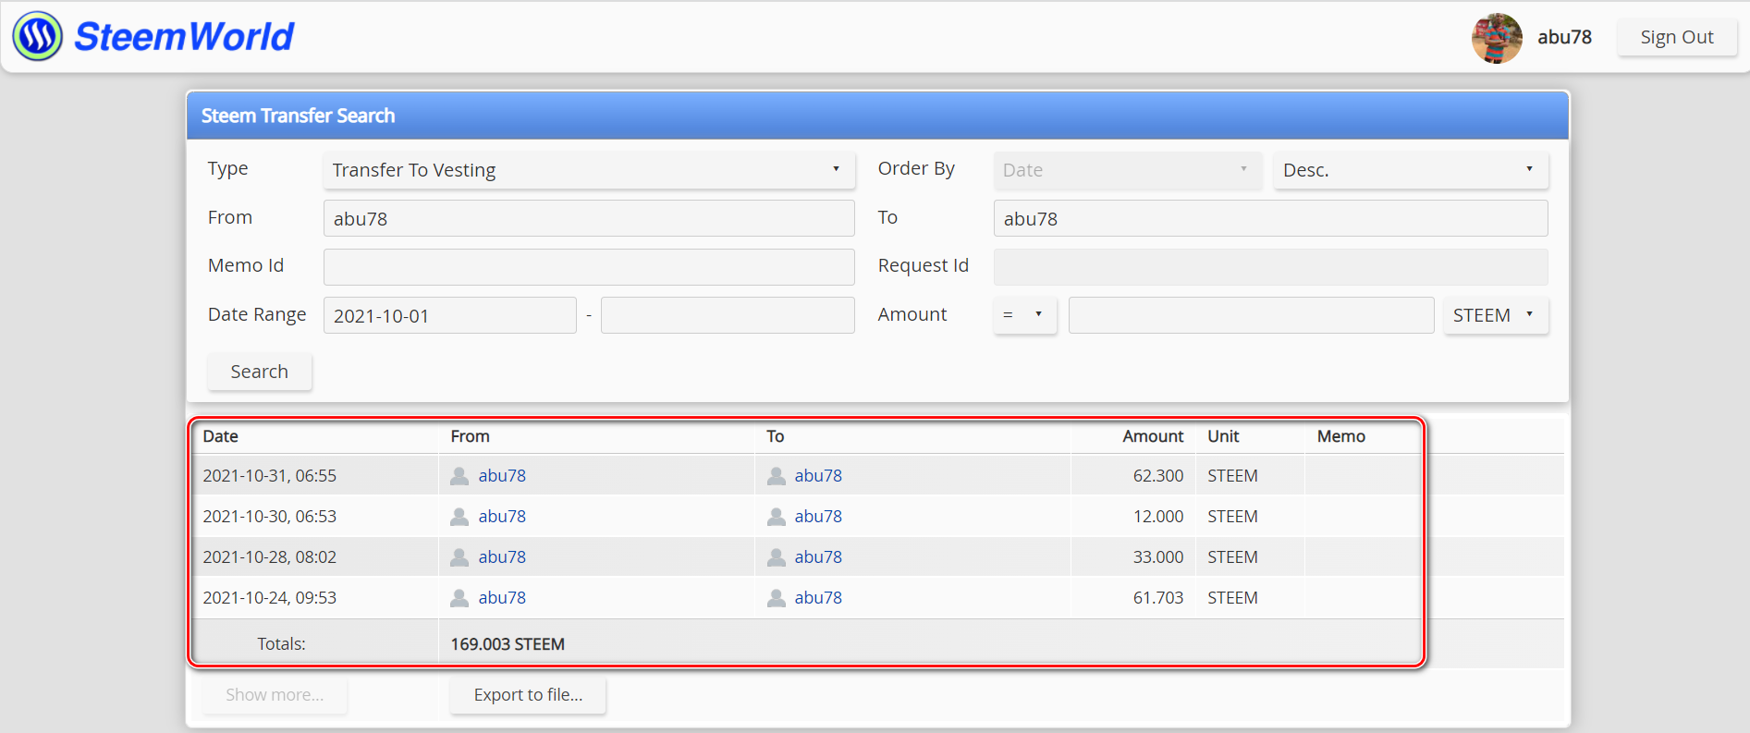
Task: Click the Memo column header
Action: [x=1341, y=436]
